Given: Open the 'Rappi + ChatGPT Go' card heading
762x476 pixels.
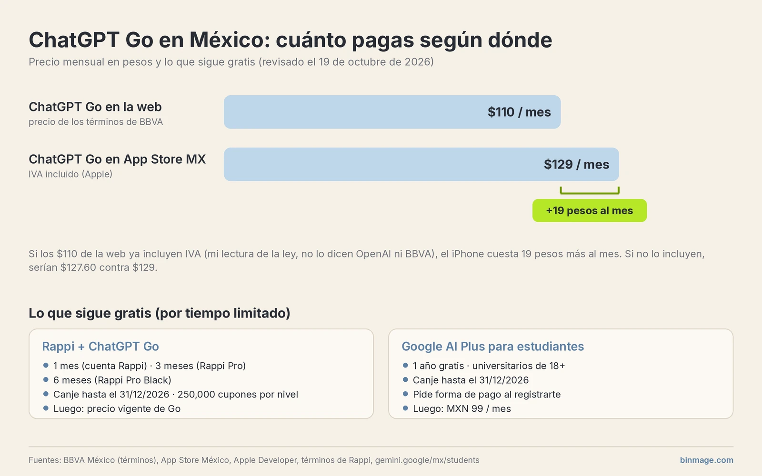Looking at the screenshot, I should [100, 347].
